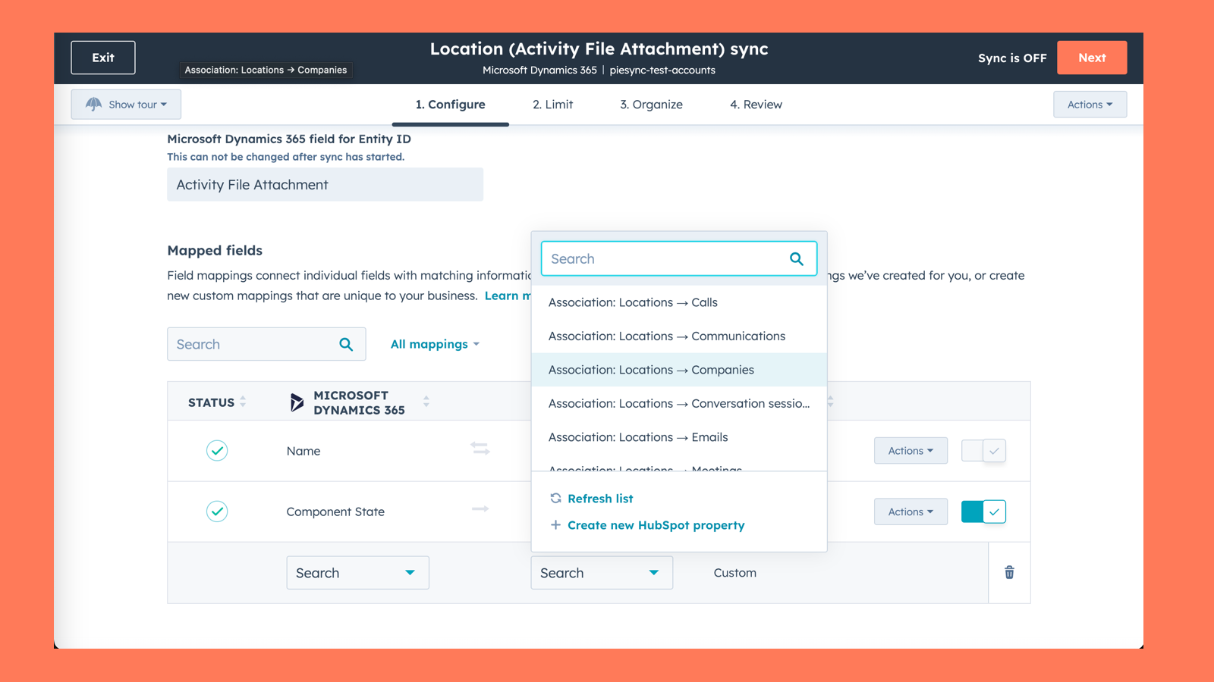Select Association: Locations → Companies option
The image size is (1214, 682).
(651, 370)
